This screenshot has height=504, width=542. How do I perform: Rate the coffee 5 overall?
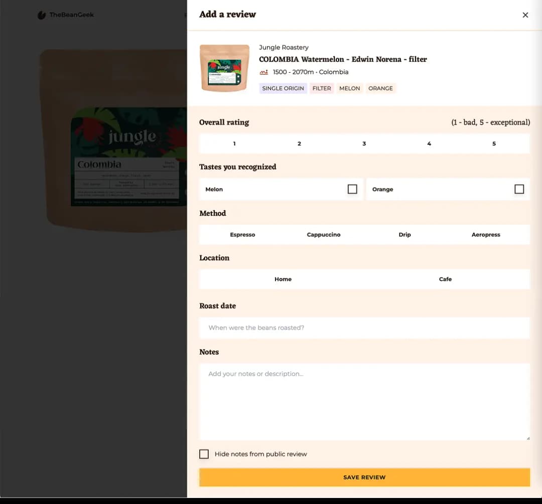click(x=494, y=143)
